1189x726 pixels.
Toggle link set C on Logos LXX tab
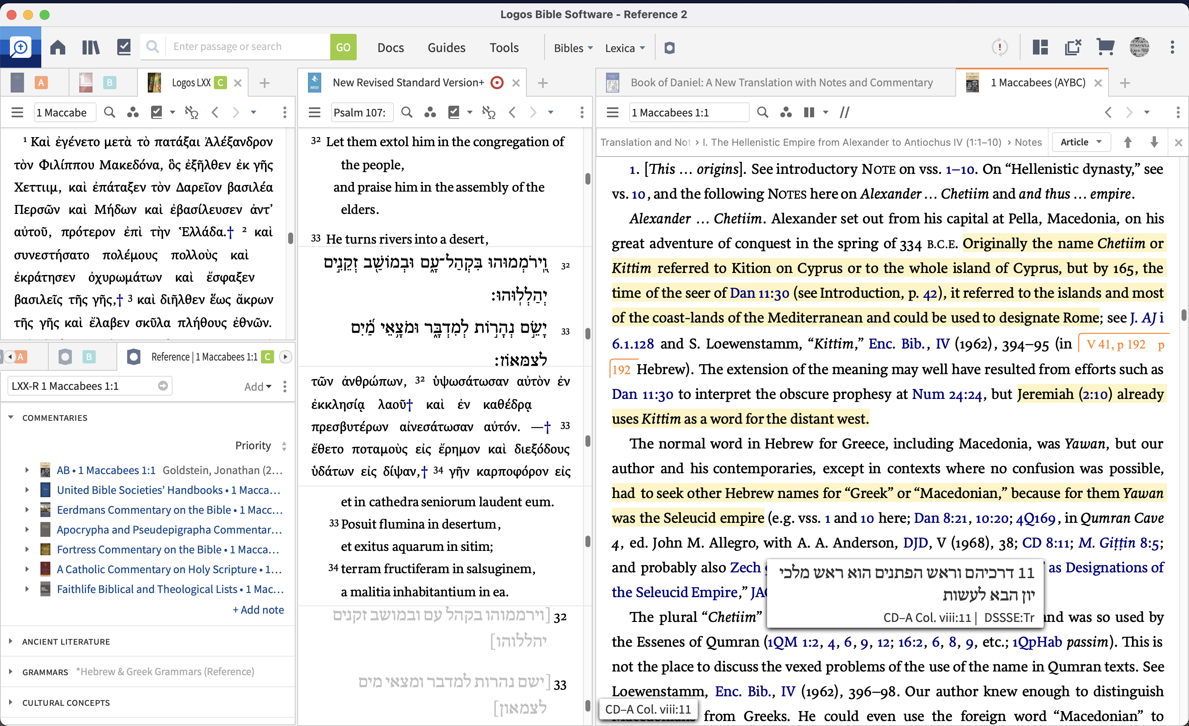pyautogui.click(x=220, y=83)
